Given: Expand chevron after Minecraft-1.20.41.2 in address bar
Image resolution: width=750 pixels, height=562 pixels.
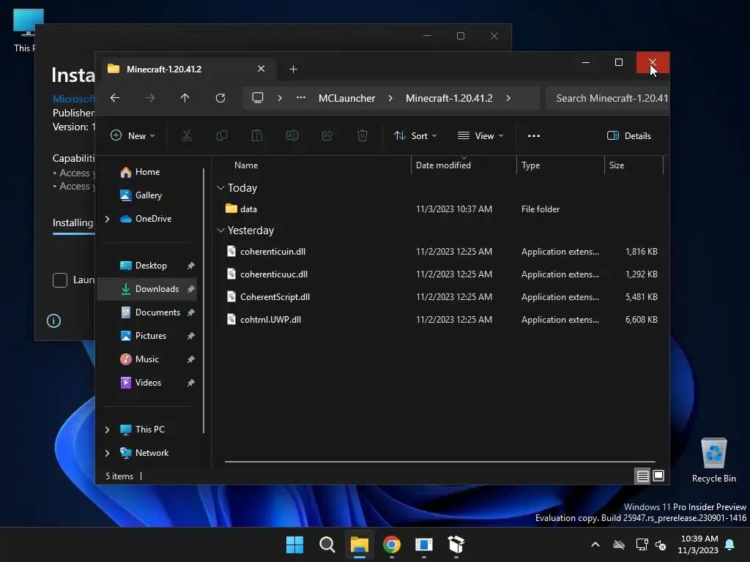Looking at the screenshot, I should [508, 98].
